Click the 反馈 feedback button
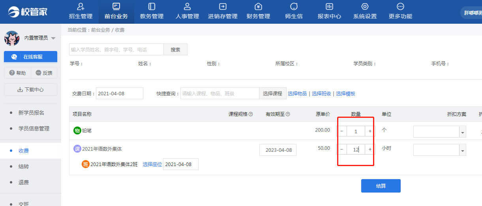This screenshot has width=482, height=206. [x=44, y=73]
